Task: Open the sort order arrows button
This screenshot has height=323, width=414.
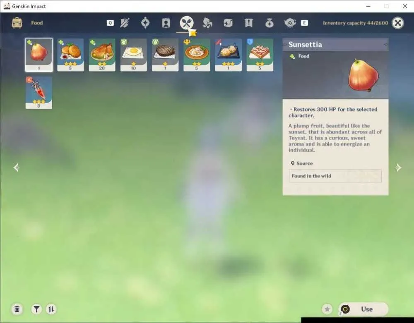Action: 51,309
